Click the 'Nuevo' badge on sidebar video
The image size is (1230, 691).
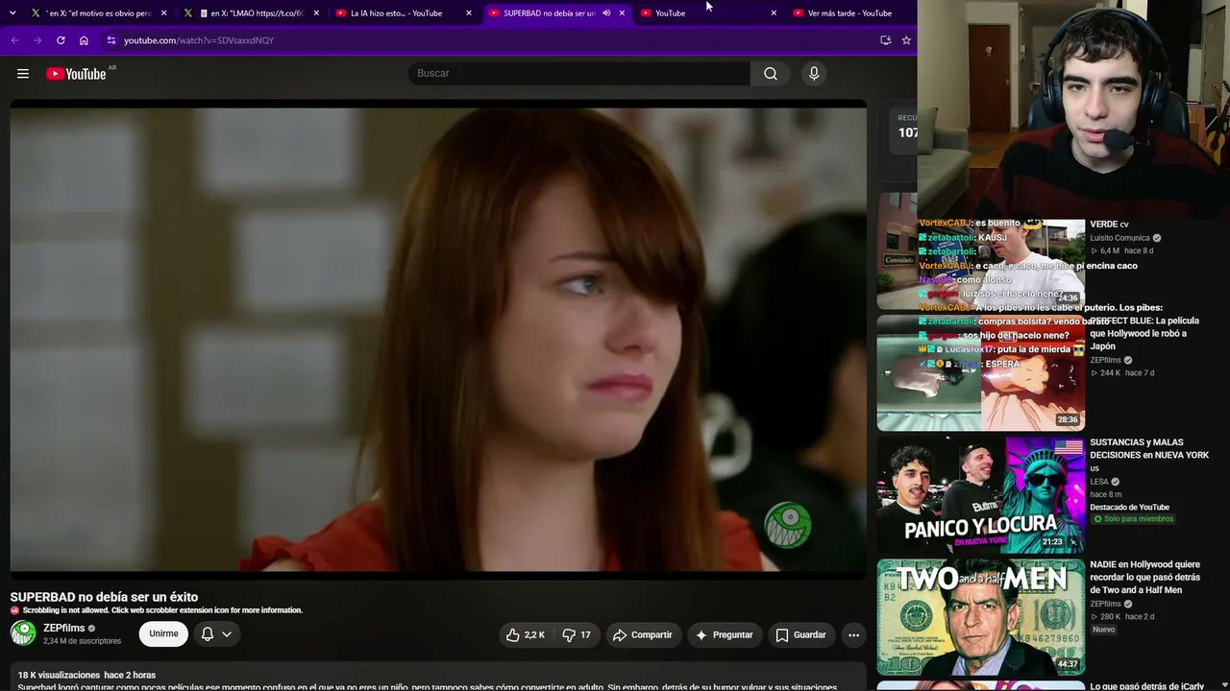coord(1103,630)
